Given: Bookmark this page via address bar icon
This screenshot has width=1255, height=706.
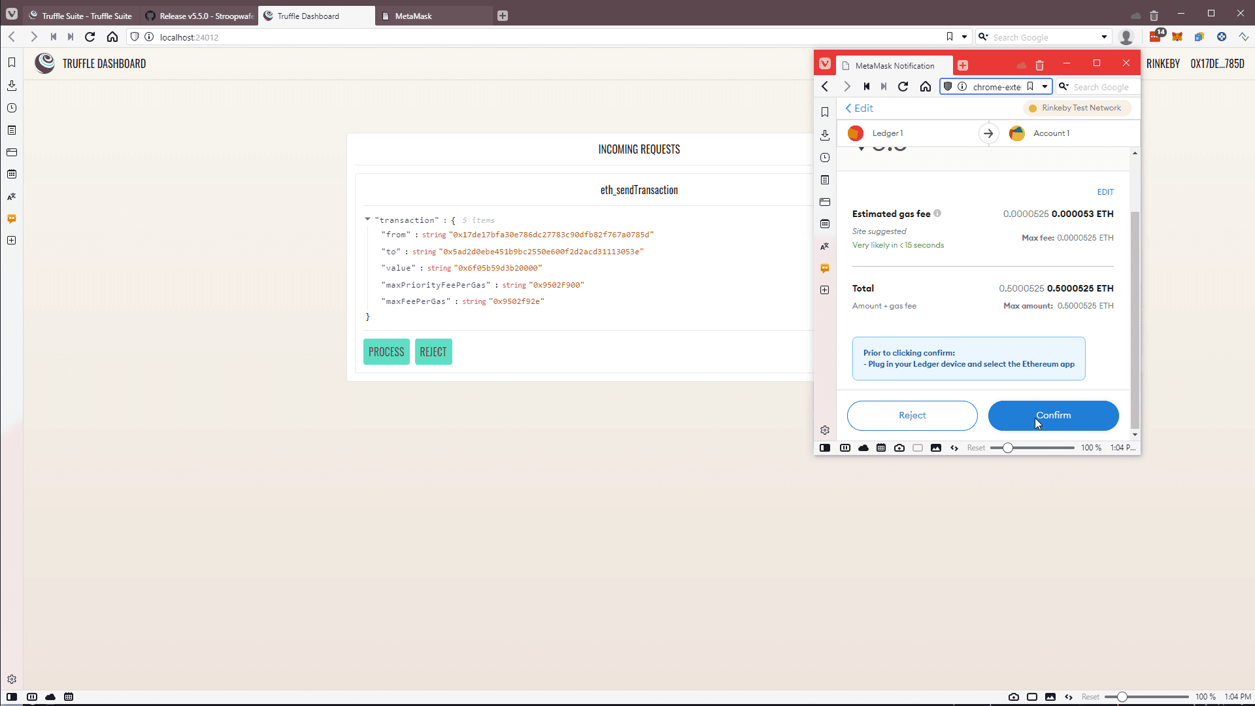Looking at the screenshot, I should coord(950,37).
